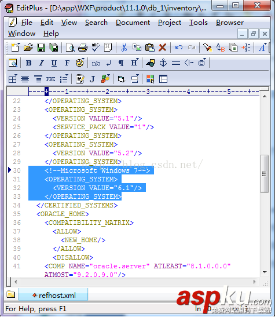Open the heading H dropdown in HTML toolbar
Screen dimensions: 275x317
pos(135,63)
